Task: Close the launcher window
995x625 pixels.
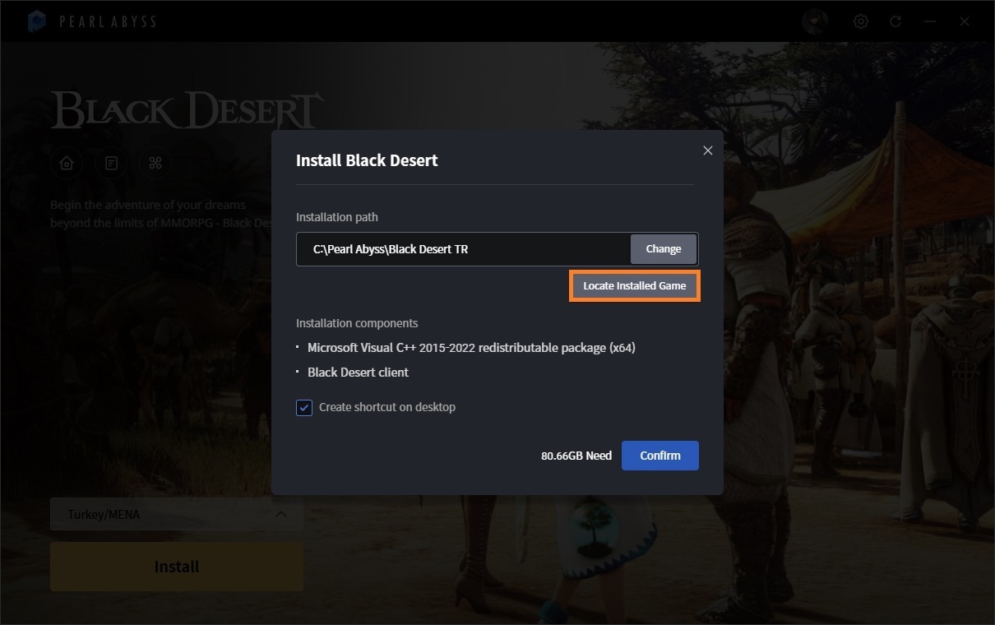Action: click(x=965, y=21)
